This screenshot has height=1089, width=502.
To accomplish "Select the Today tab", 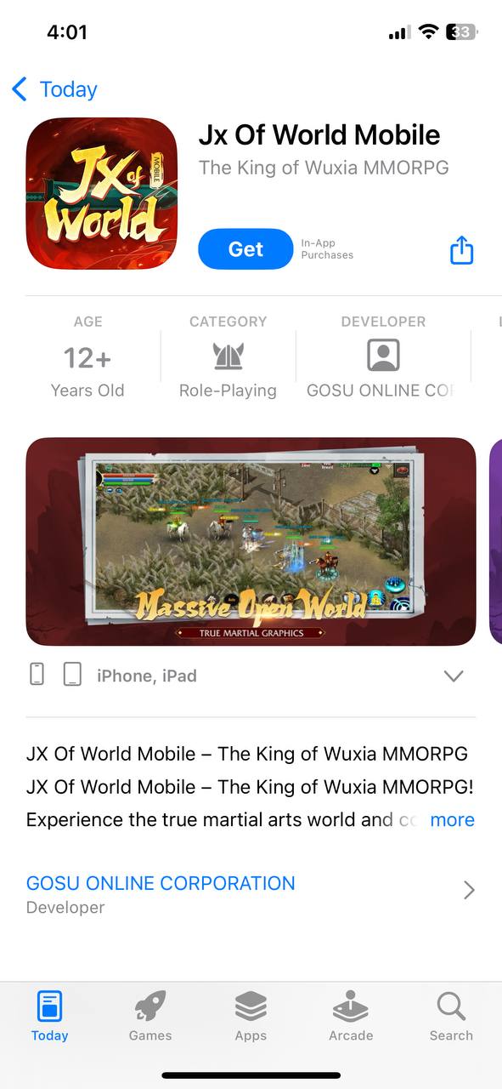I will [x=50, y=1017].
